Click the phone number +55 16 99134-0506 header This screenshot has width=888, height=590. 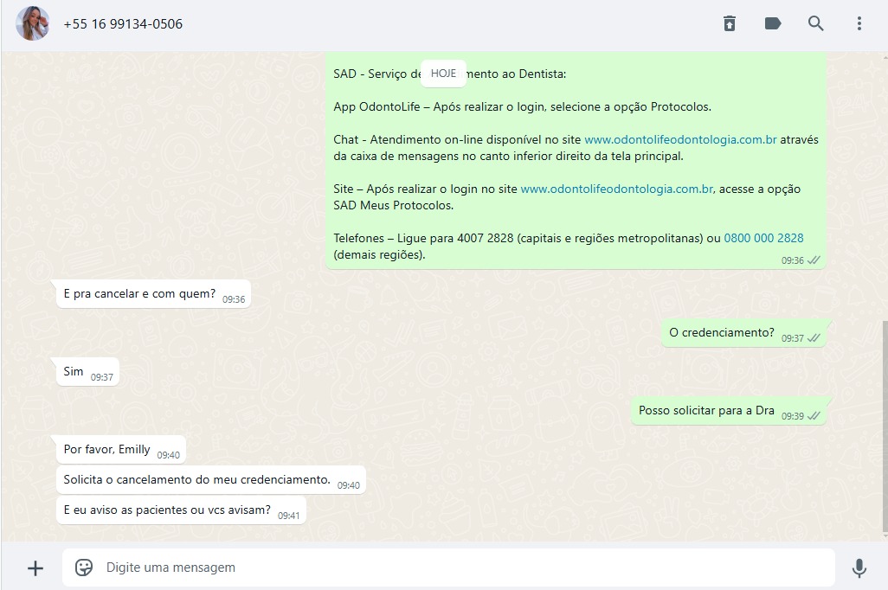[x=123, y=24]
